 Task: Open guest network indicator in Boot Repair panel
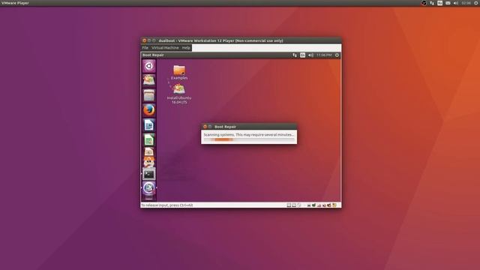(x=295, y=55)
